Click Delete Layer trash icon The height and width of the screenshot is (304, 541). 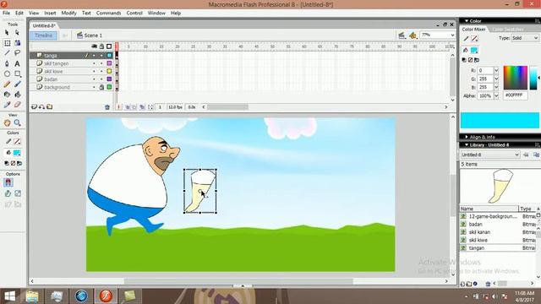(x=107, y=107)
